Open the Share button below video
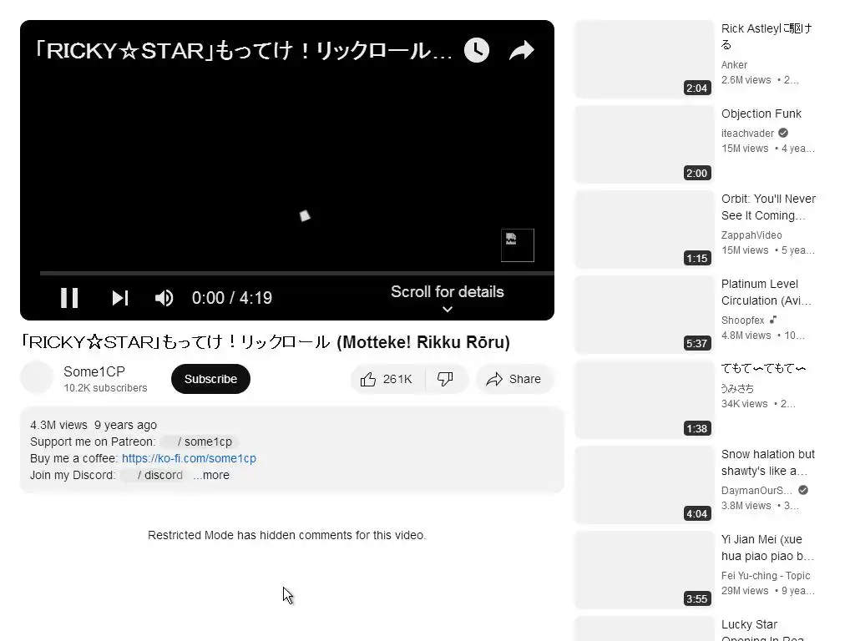 [x=514, y=379]
